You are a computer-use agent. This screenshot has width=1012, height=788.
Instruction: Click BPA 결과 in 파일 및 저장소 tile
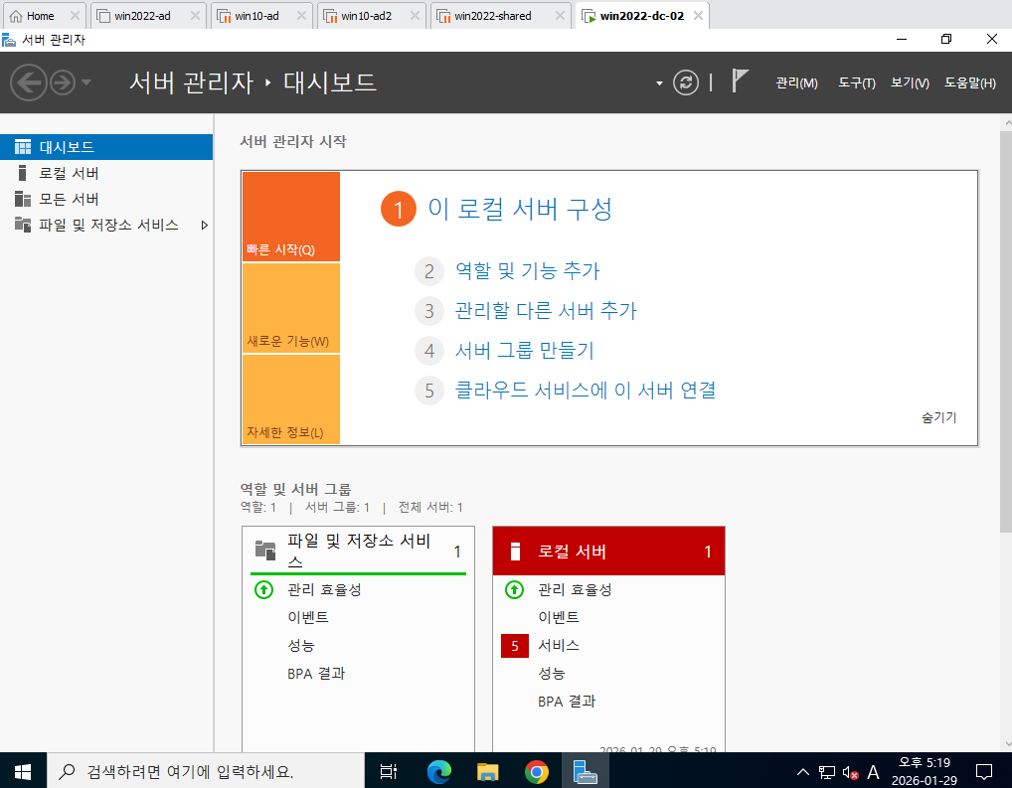click(x=316, y=674)
